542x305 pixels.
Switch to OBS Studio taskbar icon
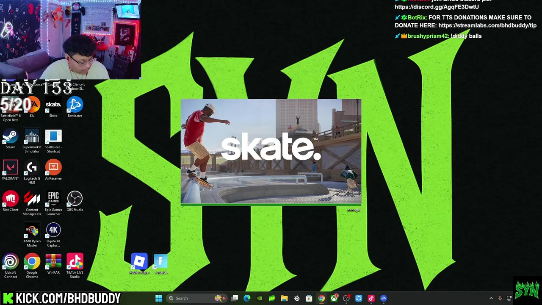coord(346,298)
